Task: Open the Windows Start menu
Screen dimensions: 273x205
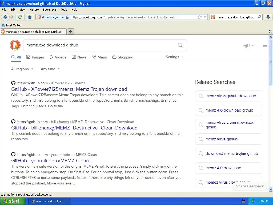Action: (13, 201)
